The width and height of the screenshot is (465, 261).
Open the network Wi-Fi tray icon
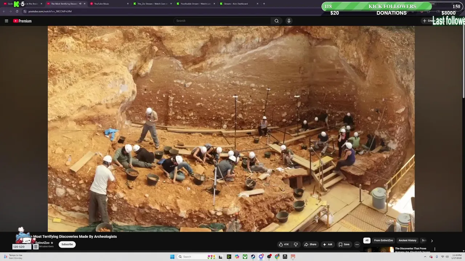[x=442, y=257]
